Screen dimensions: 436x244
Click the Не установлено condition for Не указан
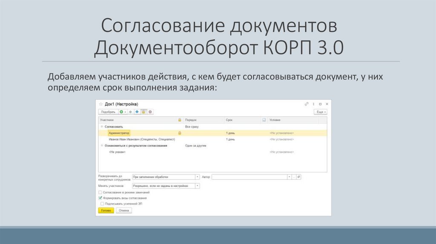(x=281, y=152)
